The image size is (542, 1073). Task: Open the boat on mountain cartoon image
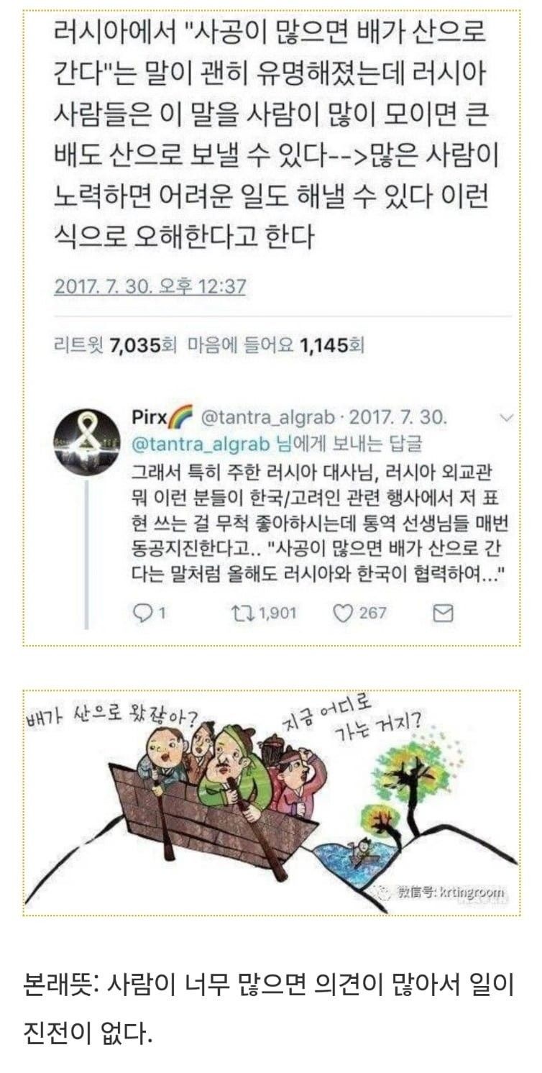270,803
